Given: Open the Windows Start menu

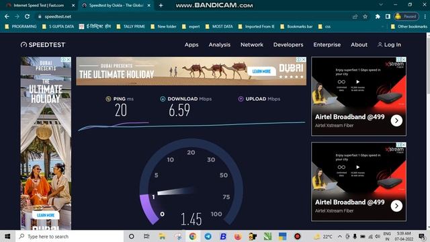Looking at the screenshot, I should tap(7, 236).
